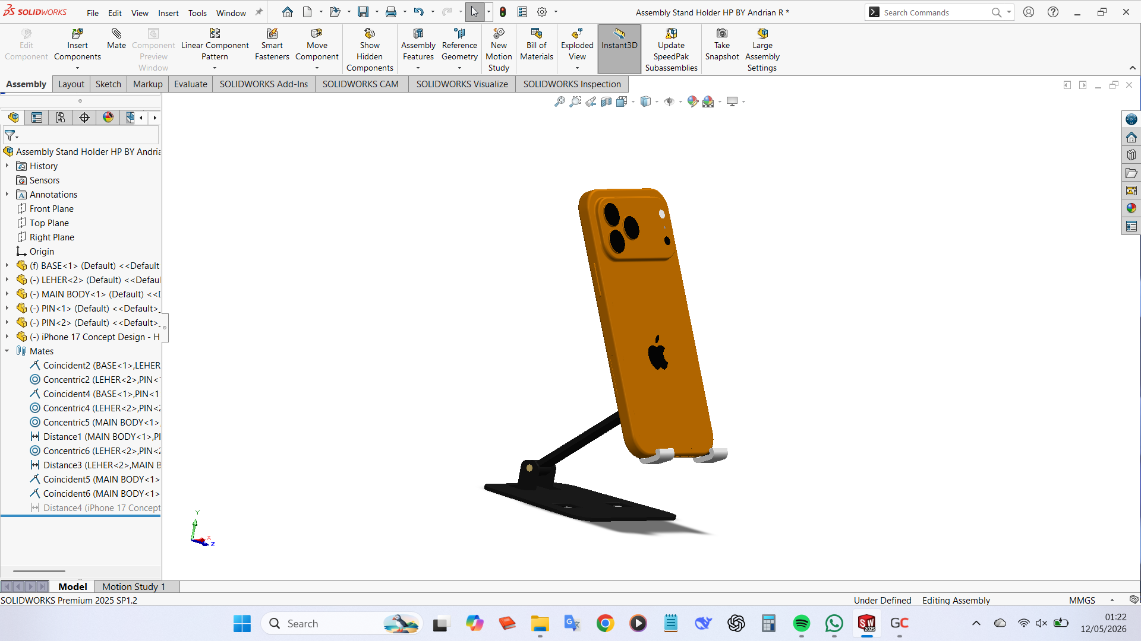Viewport: 1141px width, 641px height.
Task: Take Snapshot of the assembly
Action: coord(722,45)
